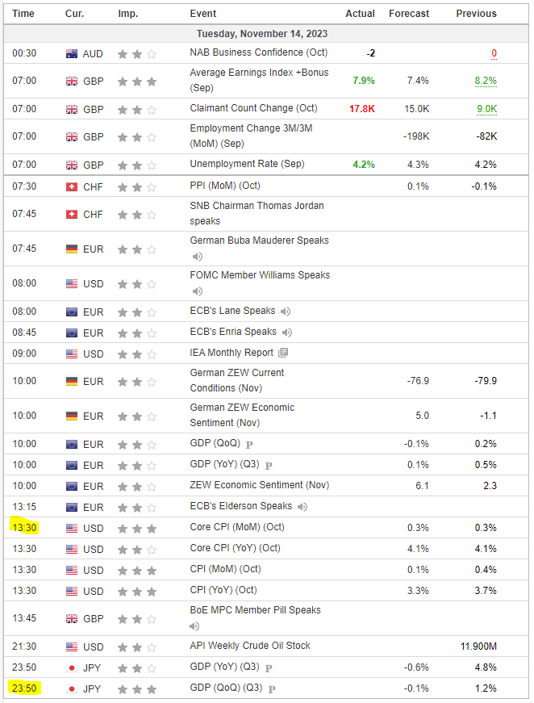Sort by the Time column header

pyautogui.click(x=23, y=14)
